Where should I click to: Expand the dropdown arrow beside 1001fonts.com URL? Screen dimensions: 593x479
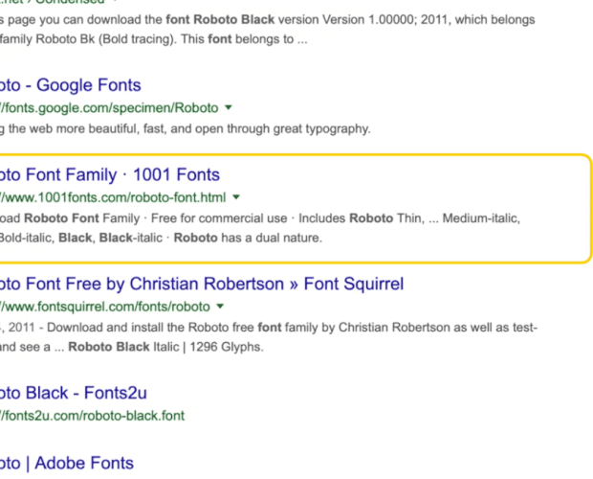point(236,197)
